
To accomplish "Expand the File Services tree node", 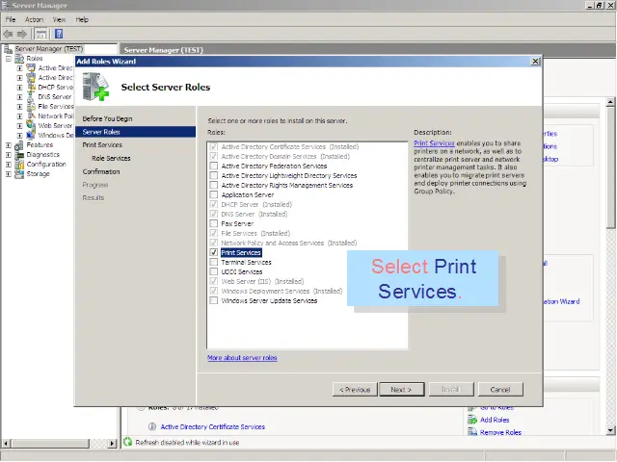I will [x=19, y=107].
